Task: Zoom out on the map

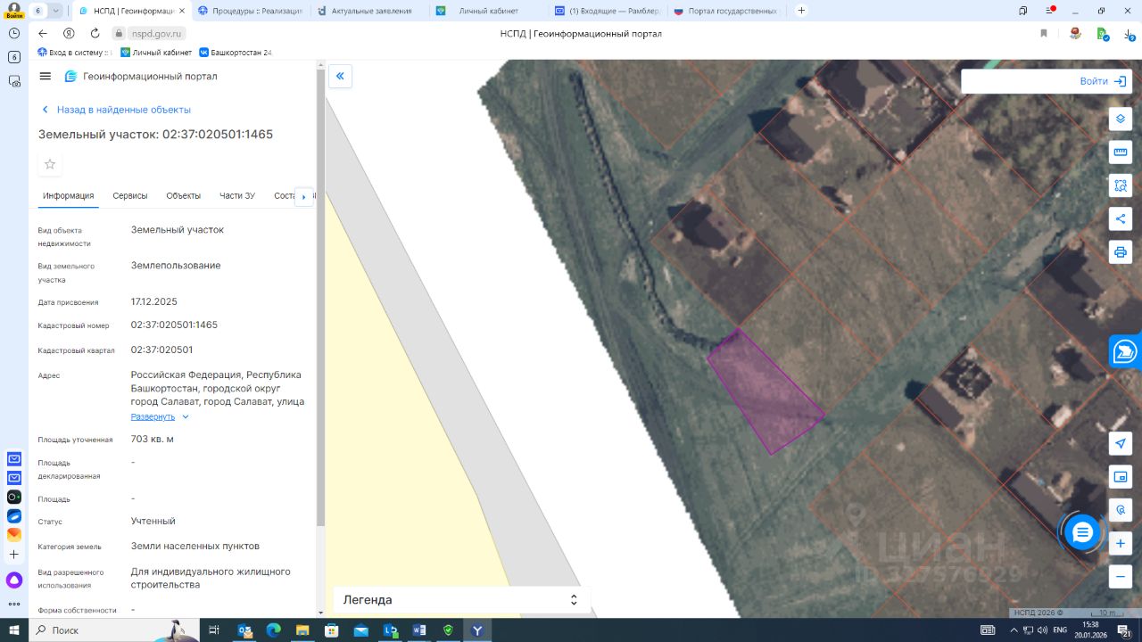Action: [x=1121, y=576]
